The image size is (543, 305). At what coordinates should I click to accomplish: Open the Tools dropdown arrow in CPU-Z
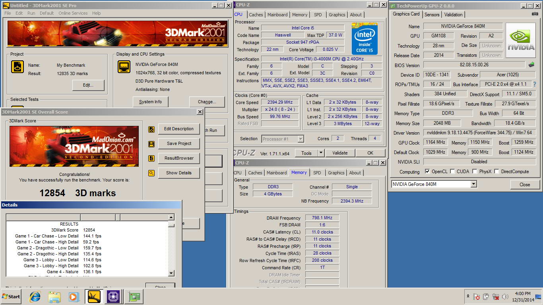tap(321, 153)
